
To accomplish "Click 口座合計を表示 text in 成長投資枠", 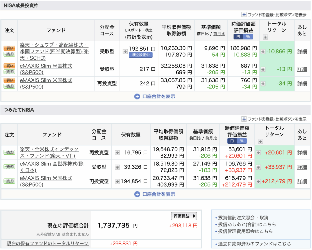I will coord(159,97).
